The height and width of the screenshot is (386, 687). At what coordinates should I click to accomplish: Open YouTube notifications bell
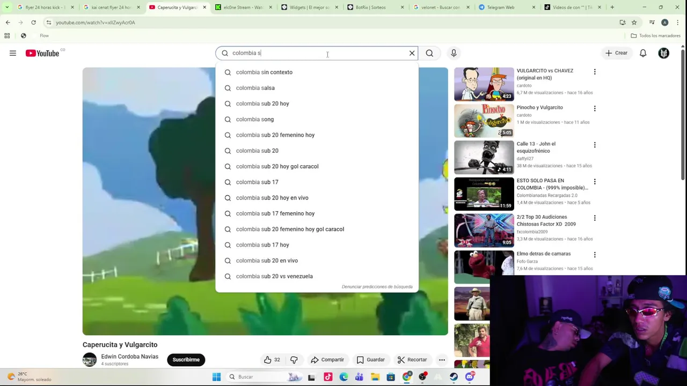(x=643, y=53)
